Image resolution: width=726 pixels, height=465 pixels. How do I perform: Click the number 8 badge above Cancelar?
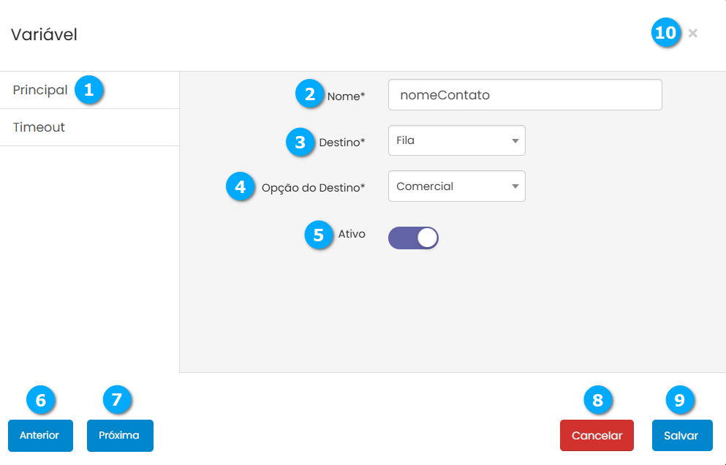pyautogui.click(x=598, y=400)
